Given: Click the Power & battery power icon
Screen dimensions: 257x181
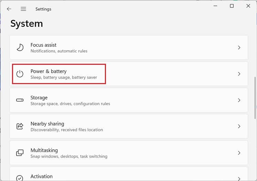Looking at the screenshot, I should point(20,74).
